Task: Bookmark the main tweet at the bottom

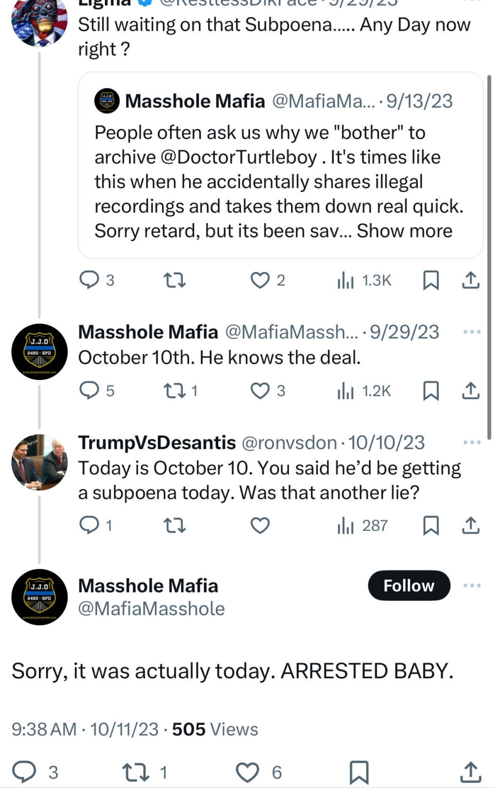Action: [x=359, y=772]
